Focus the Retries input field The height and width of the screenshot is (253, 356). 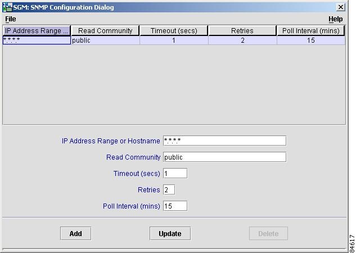(x=169, y=189)
